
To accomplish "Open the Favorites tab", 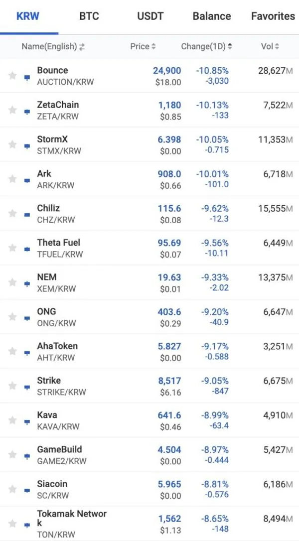I will [273, 16].
